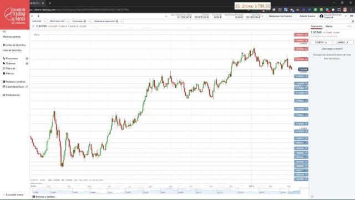Open Chrome three-dot menu
Viewport: 355px width, 200px height.
351,10
